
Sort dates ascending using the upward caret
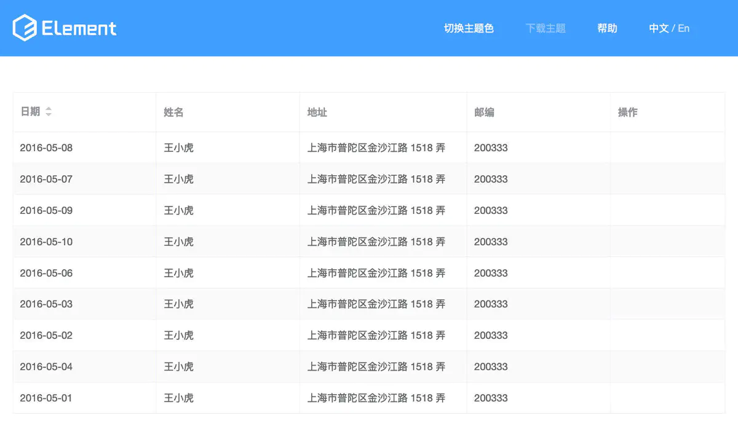(x=49, y=109)
